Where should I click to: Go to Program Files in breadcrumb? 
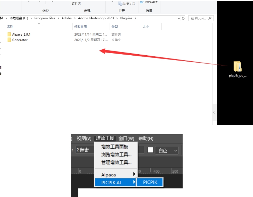tap(45, 18)
